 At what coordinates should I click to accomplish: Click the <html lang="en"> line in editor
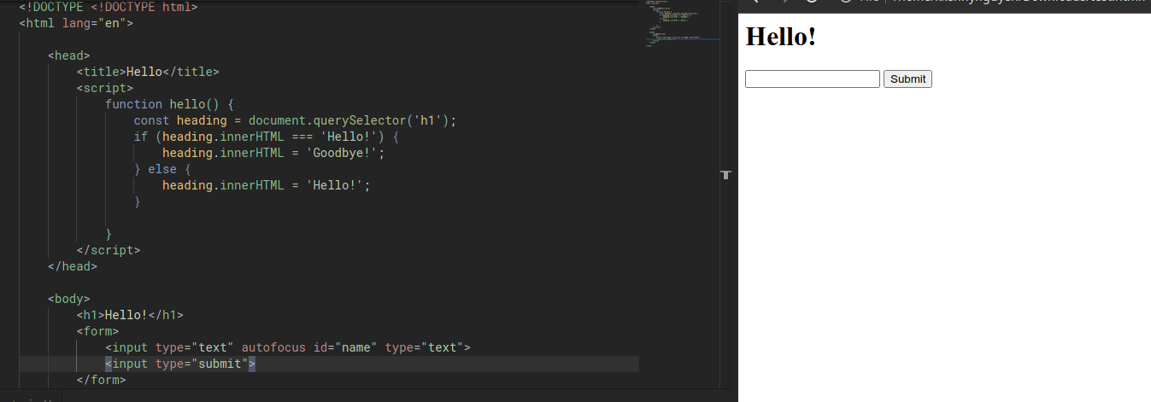click(76, 23)
